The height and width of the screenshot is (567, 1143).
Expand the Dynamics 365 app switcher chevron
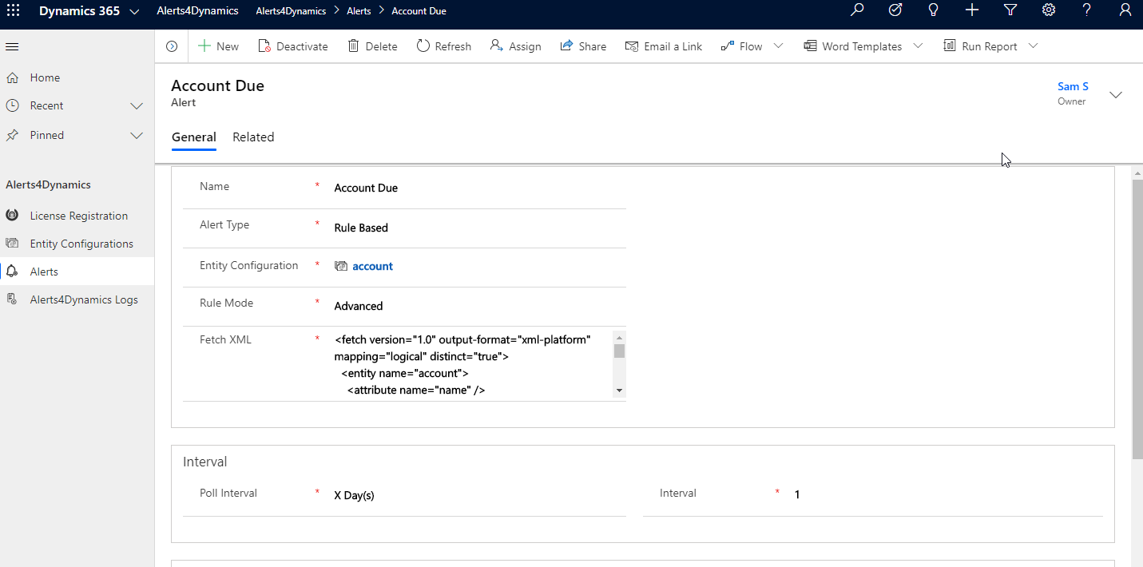pos(134,11)
